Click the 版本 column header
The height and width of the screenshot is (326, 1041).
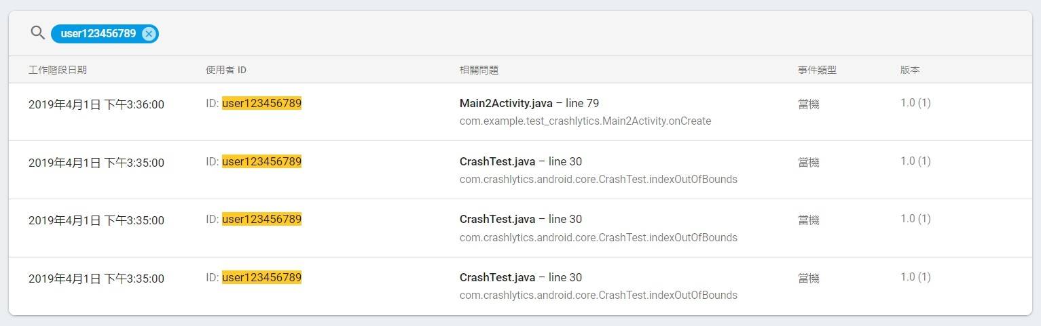(x=910, y=70)
